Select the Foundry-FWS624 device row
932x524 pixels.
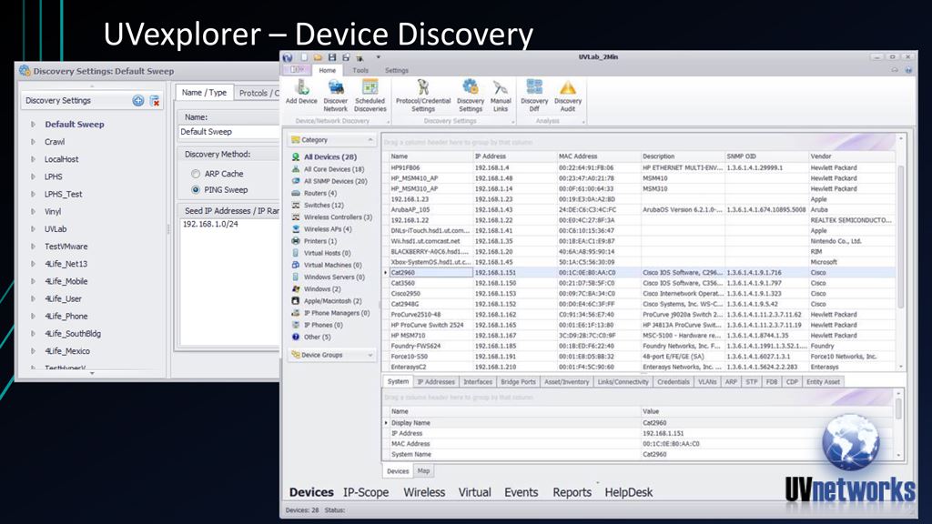coord(642,346)
